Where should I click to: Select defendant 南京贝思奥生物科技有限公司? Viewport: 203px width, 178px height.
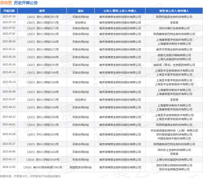coord(174,49)
